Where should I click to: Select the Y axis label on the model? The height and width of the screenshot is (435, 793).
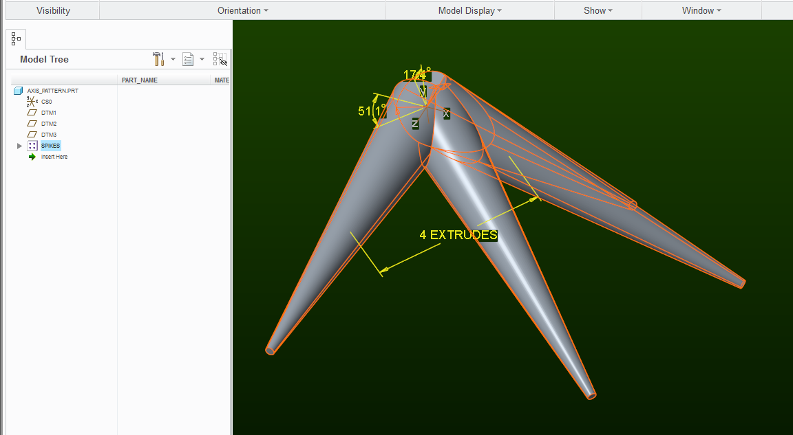pos(422,90)
